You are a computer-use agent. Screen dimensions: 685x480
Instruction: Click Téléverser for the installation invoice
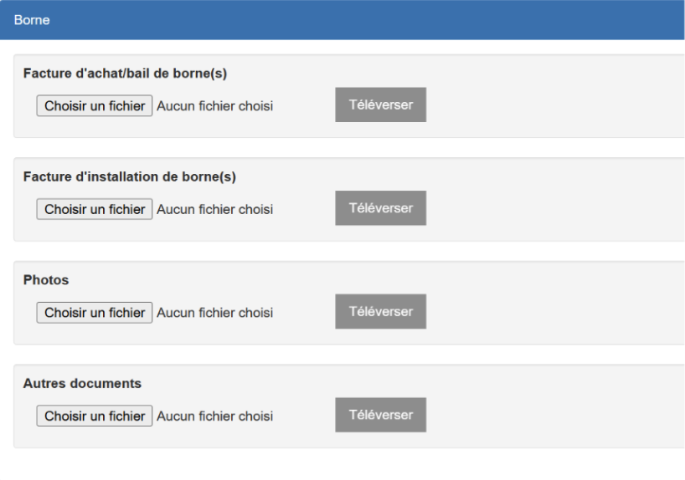380,208
